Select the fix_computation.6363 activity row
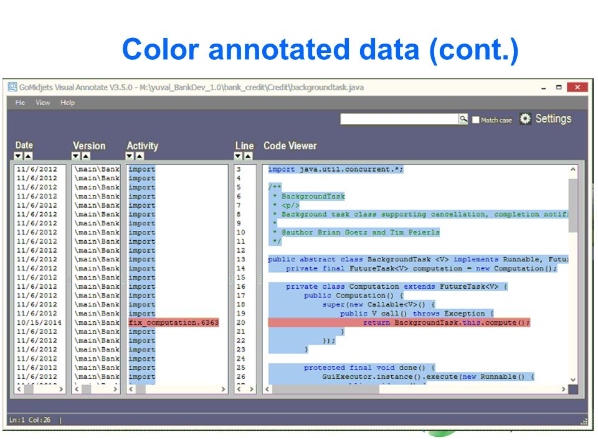598x448 pixels. (174, 323)
